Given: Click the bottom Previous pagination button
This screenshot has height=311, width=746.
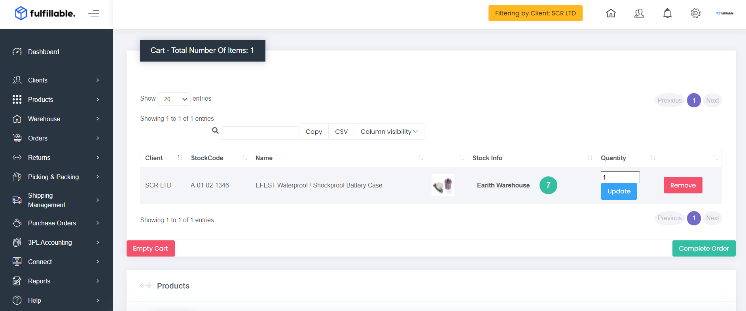Looking at the screenshot, I should (x=669, y=218).
